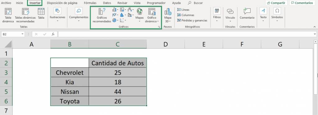Open the Archivo menu
Viewport: 318px width, 115px height.
pyautogui.click(x=6, y=3)
